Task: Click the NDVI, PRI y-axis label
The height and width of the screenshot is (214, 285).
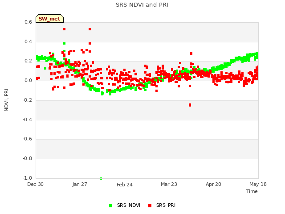Action: [6, 100]
